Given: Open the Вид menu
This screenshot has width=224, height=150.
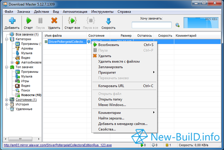Looking at the screenshot, I should point(56,12).
